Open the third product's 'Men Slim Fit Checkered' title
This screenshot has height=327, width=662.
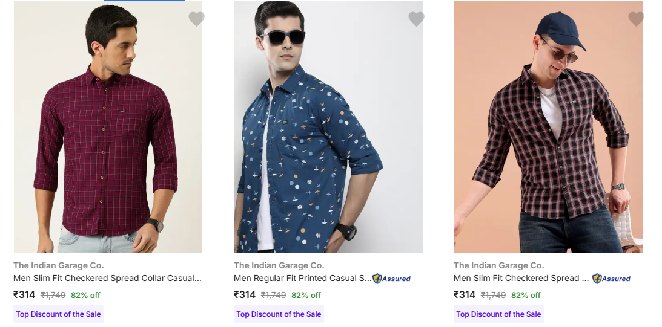521,279
